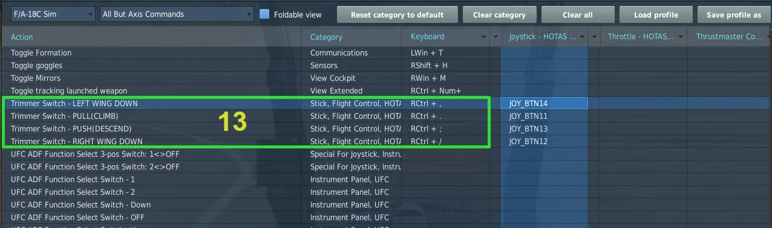
Task: Select the JOY_BTN13 joystick binding cell
Action: point(544,129)
